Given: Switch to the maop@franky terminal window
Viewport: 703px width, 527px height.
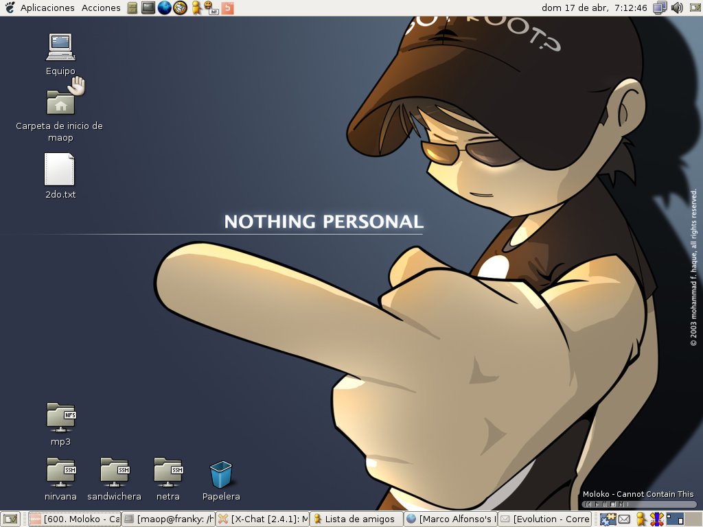Looking at the screenshot, I should coord(169,519).
